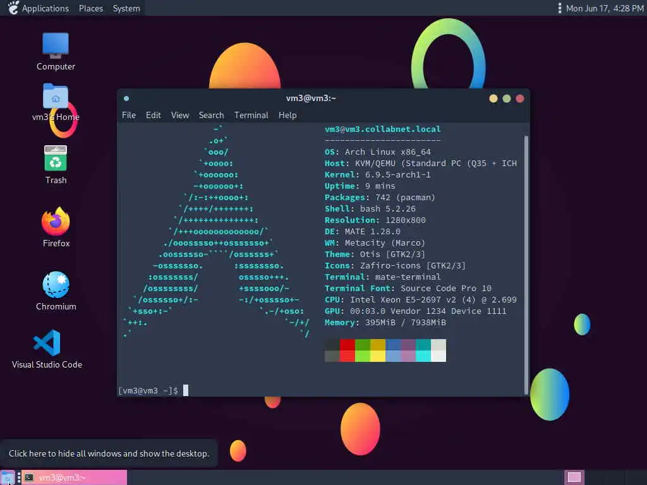The width and height of the screenshot is (647, 485).
Task: Open the terminal Search menu
Action: pos(211,115)
